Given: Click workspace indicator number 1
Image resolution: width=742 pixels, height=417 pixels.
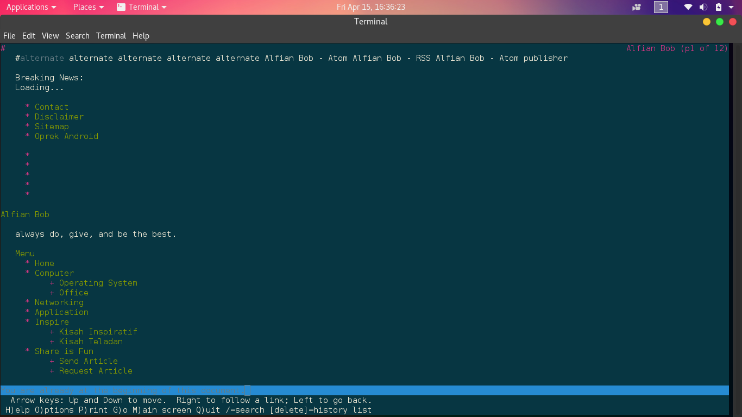Looking at the screenshot, I should (x=661, y=7).
